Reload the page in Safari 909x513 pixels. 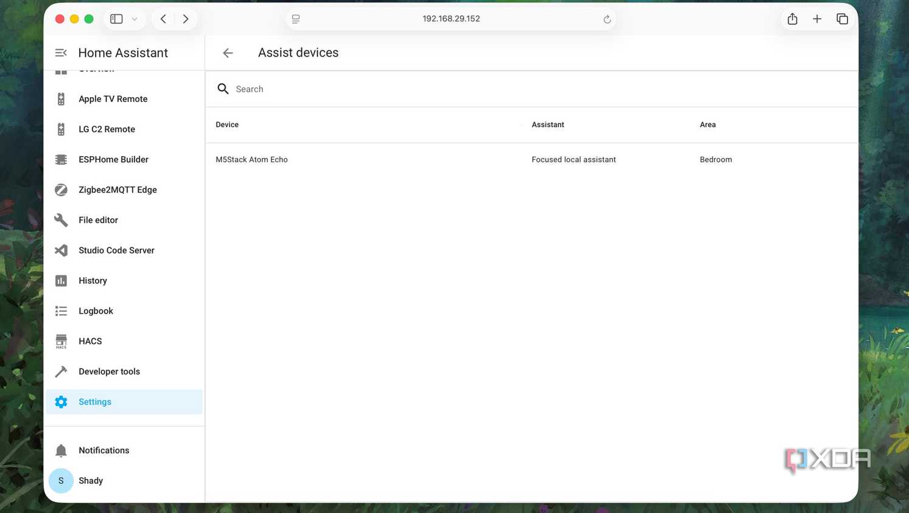(607, 19)
